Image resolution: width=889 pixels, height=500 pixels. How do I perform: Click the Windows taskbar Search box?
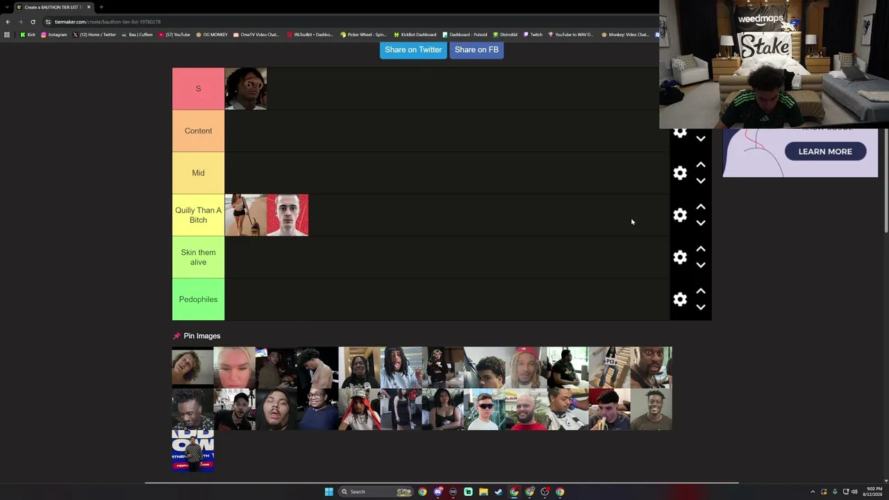pyautogui.click(x=375, y=492)
